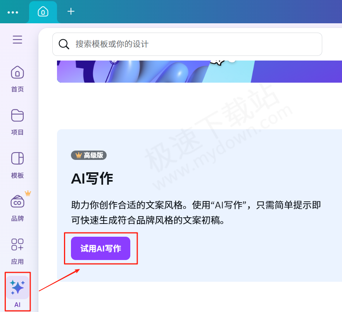This screenshot has width=342, height=312.
Task: Click the 试用AI写作 button
Action: [100, 248]
